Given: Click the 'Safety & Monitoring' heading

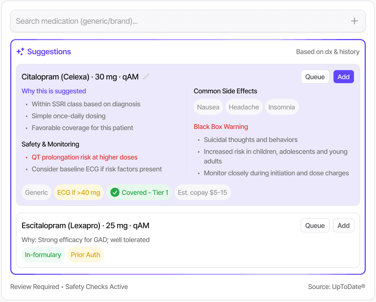Looking at the screenshot, I should click(50, 144).
